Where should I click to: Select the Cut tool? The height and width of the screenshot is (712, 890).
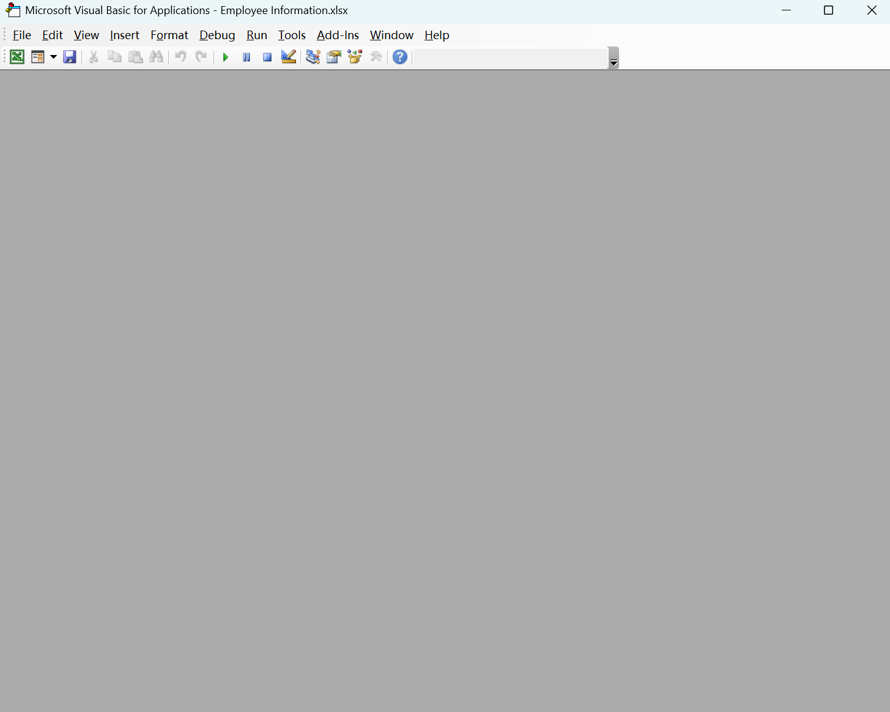point(93,57)
